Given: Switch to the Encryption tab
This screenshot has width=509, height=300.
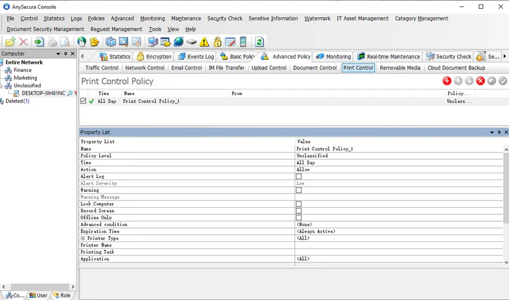Looking at the screenshot, I should 154,57.
